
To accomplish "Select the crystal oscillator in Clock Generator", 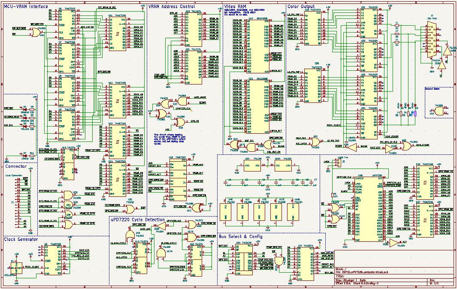I will coord(17,268).
